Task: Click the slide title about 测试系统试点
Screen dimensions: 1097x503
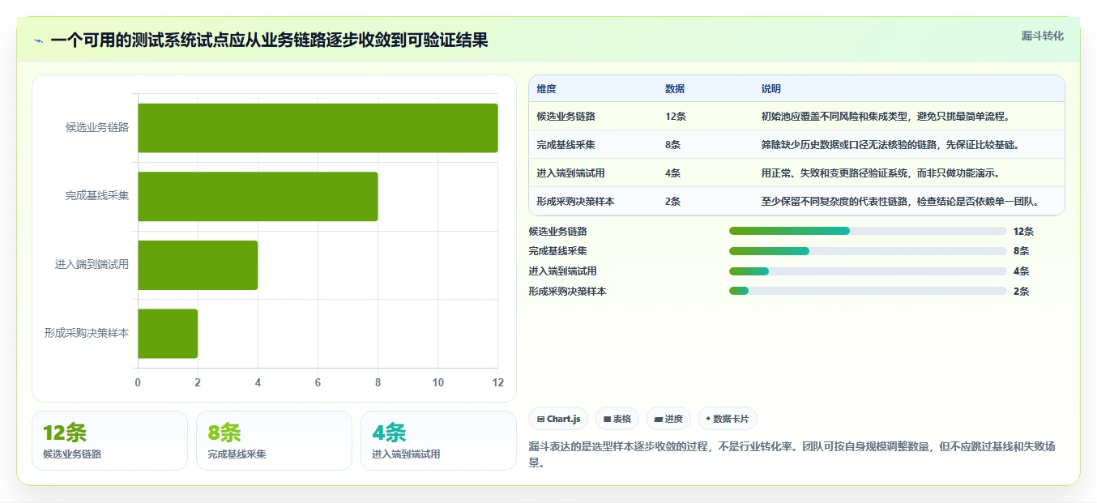Action: tap(269, 40)
